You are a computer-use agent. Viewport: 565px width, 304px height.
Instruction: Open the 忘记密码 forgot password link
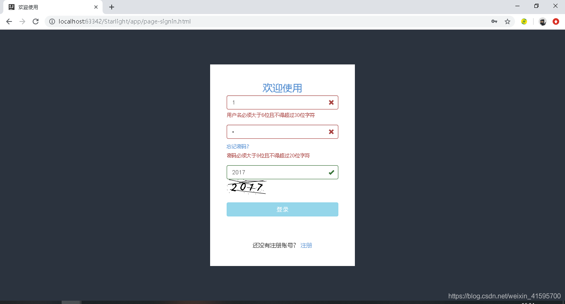(237, 146)
